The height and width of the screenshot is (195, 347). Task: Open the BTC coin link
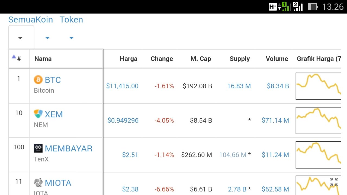click(x=53, y=80)
